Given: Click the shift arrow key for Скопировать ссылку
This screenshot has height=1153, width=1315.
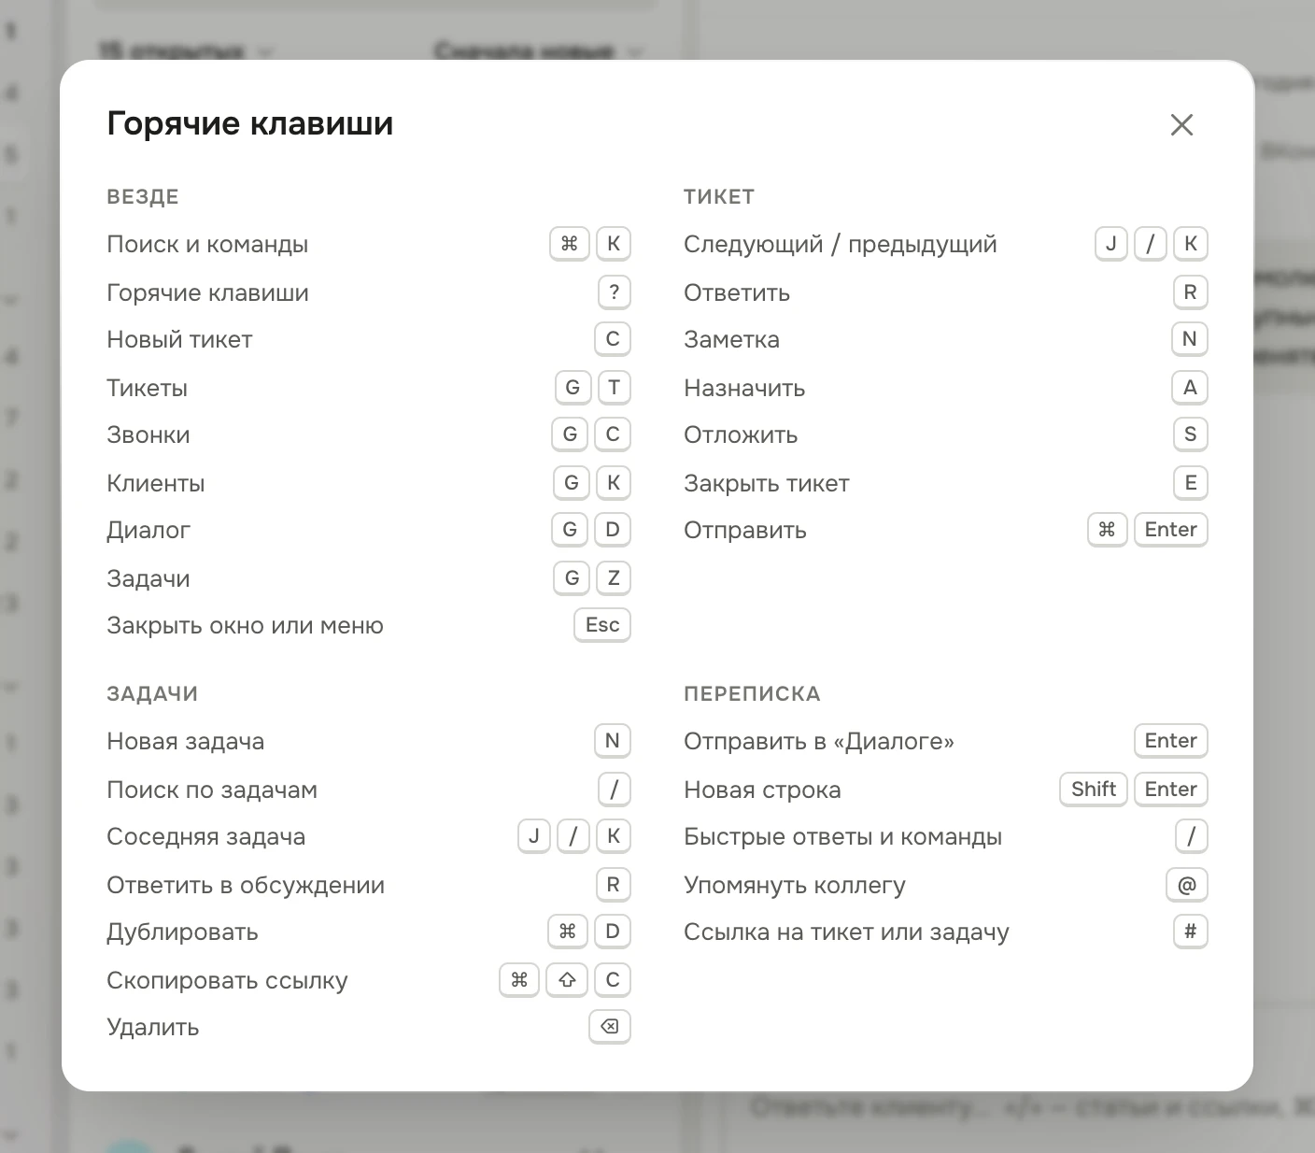Looking at the screenshot, I should coord(567,980).
